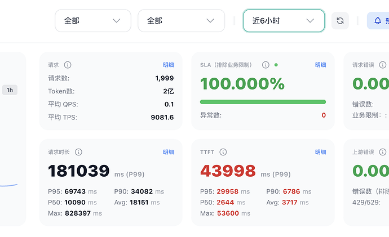This screenshot has width=389, height=237.
Task: Click the 业务限制 label
Action: click(x=366, y=115)
